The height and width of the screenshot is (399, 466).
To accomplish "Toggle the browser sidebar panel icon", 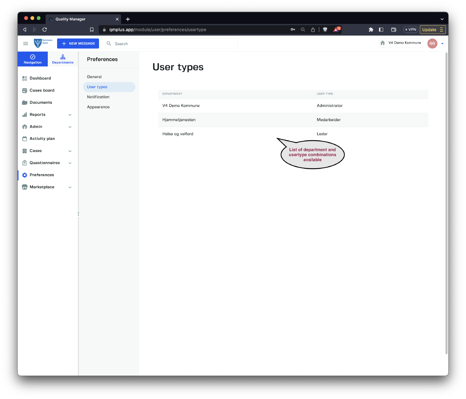I will click(381, 29).
